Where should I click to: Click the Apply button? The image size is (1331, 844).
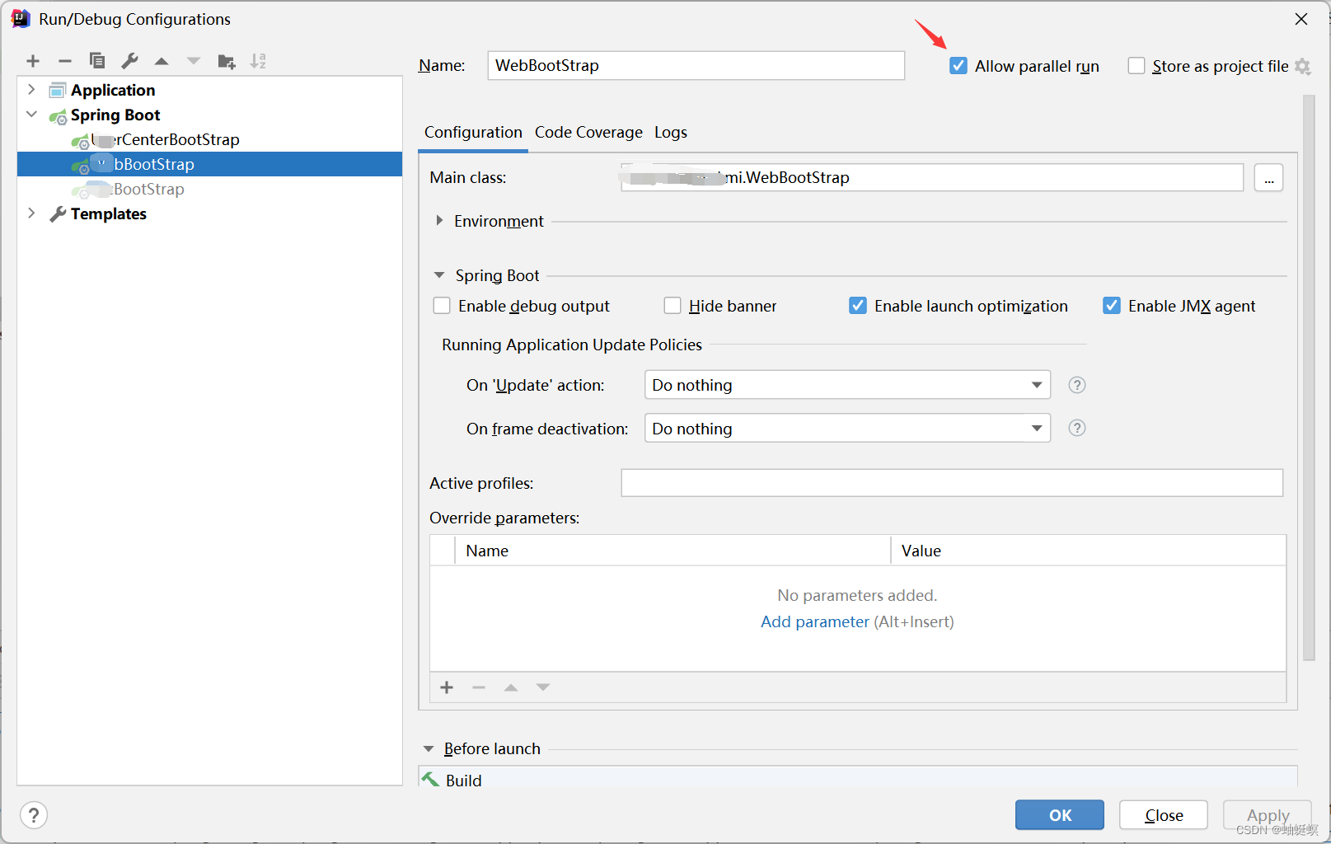tap(1268, 815)
